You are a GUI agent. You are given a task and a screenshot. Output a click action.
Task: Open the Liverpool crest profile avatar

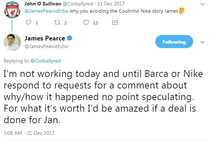pyautogui.click(x=12, y=10)
